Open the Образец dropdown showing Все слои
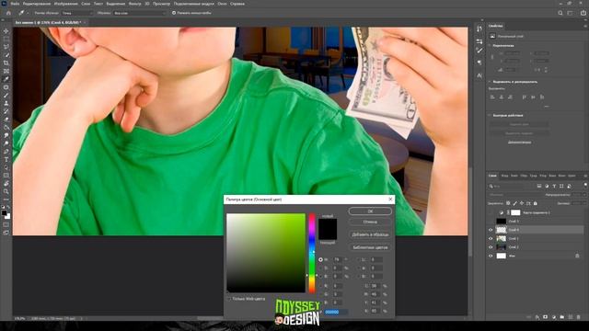This screenshot has width=589, height=331. click(x=139, y=13)
